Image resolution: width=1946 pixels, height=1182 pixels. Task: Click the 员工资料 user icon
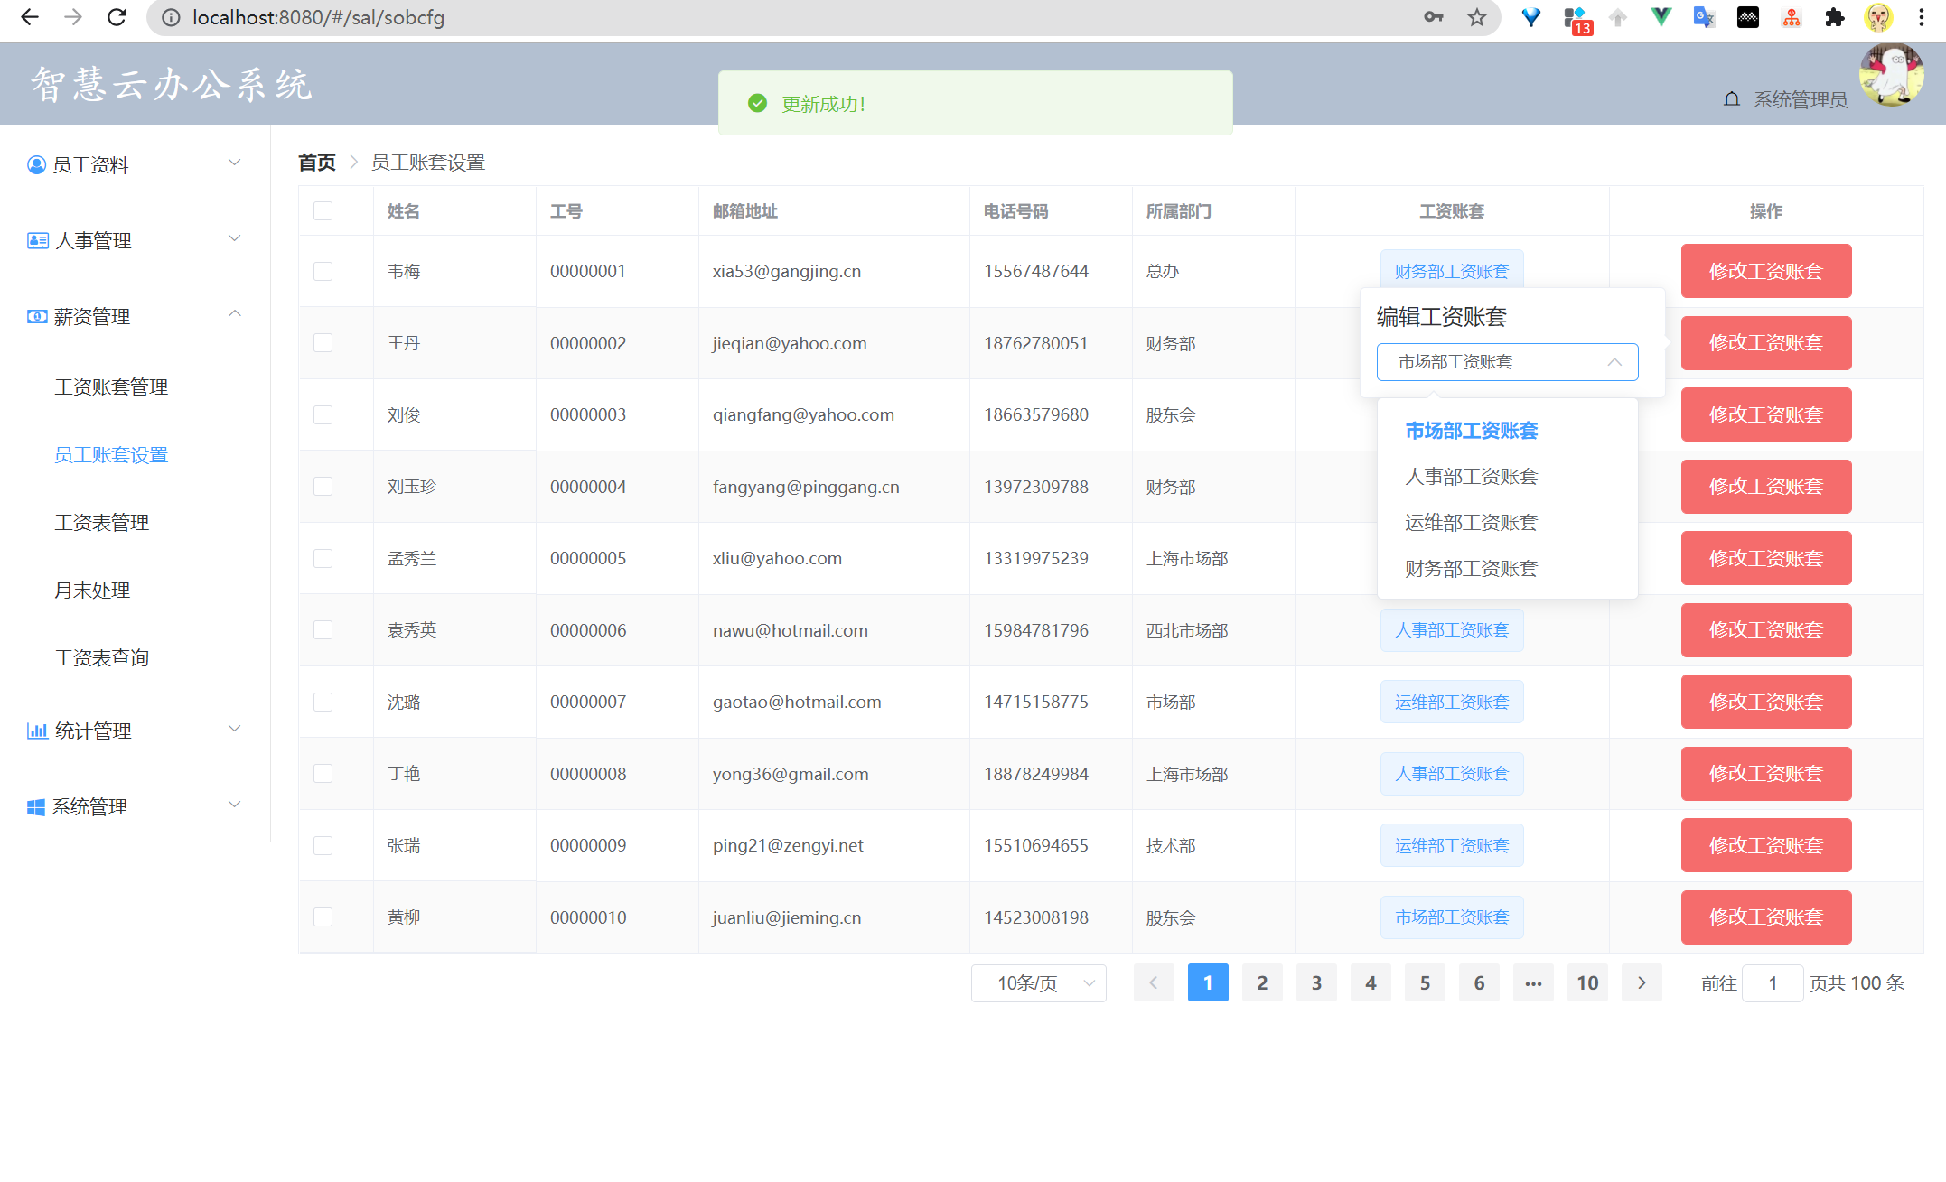coord(36,165)
